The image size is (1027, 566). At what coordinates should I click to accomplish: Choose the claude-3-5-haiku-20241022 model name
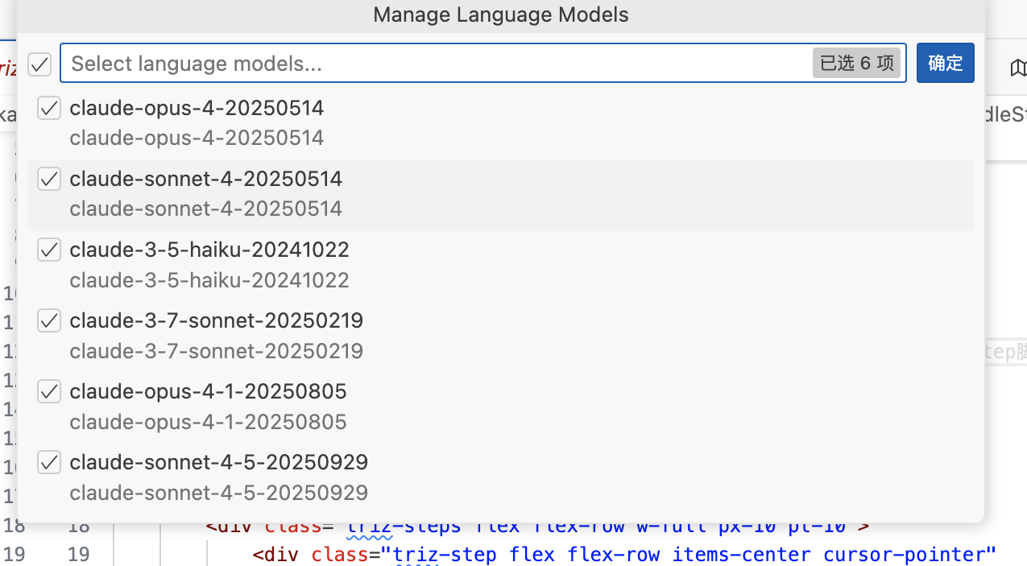(209, 250)
